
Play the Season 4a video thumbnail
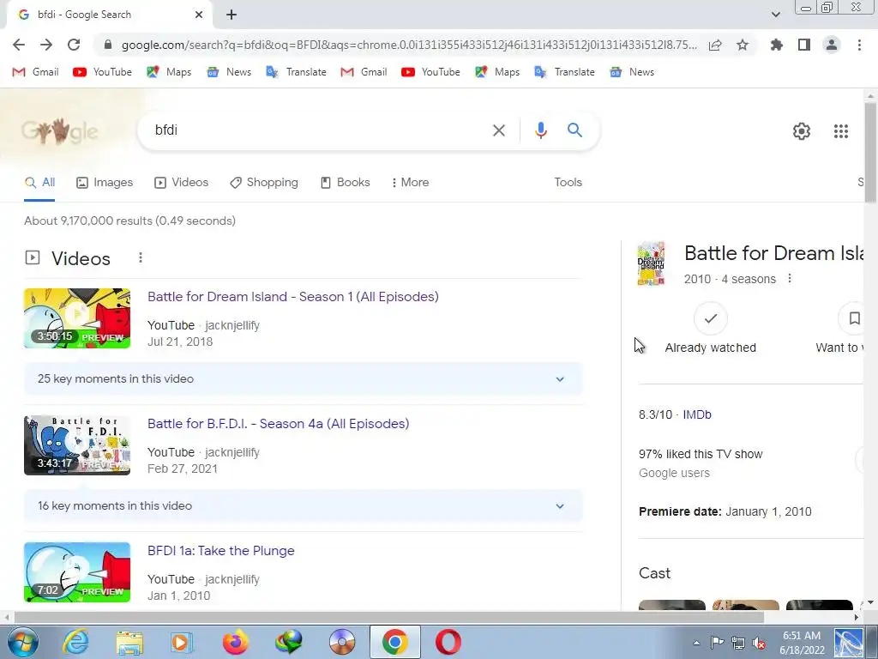77,445
